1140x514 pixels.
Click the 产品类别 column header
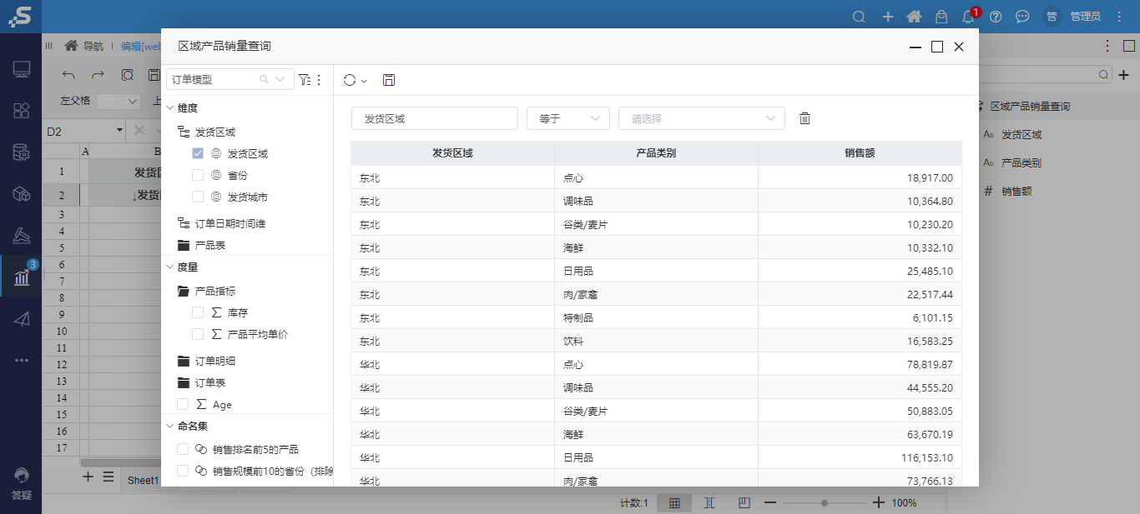click(x=656, y=153)
